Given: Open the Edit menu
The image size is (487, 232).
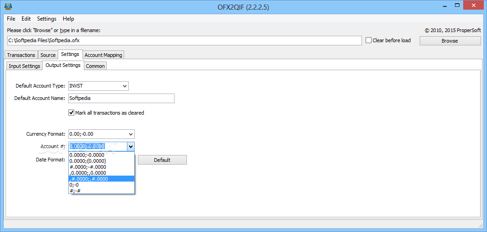Looking at the screenshot, I should pos(26,19).
